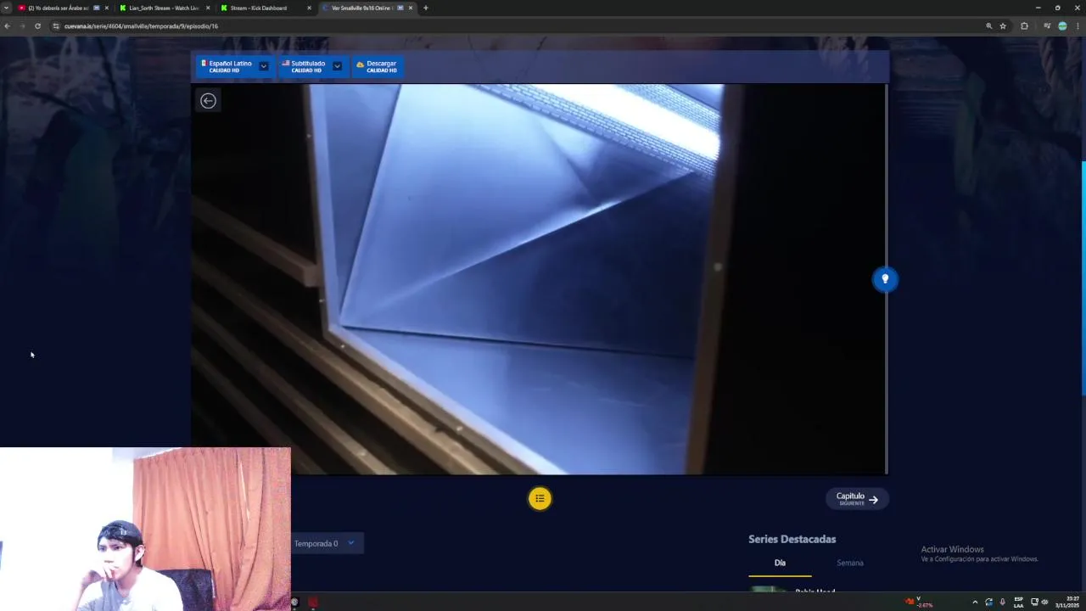This screenshot has height=611, width=1086.
Task: Expand Español Latino server dropdown arrow
Action: [264, 66]
